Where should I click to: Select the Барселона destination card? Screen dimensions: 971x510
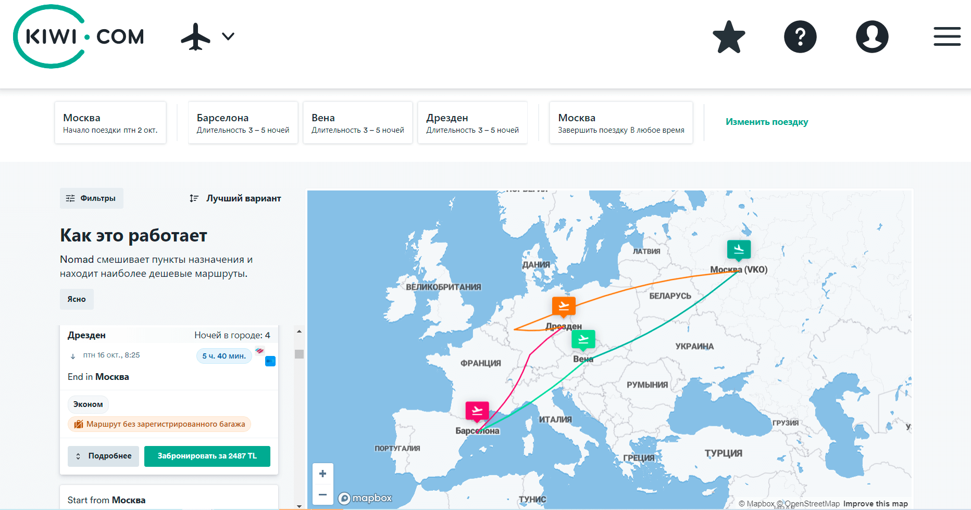[x=243, y=123]
